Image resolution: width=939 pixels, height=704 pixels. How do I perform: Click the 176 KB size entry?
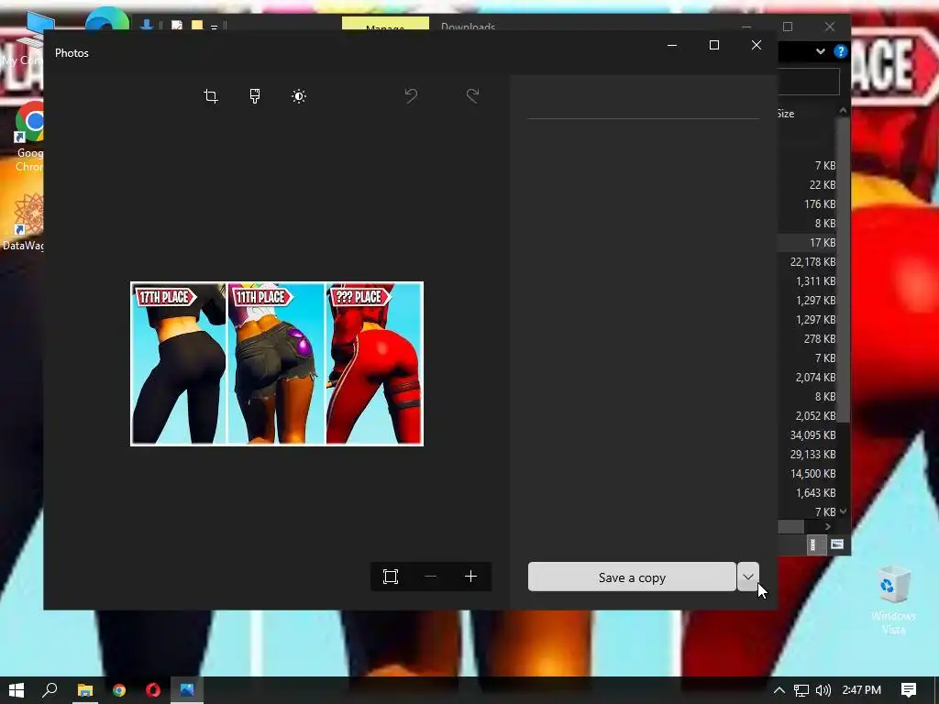tap(820, 204)
